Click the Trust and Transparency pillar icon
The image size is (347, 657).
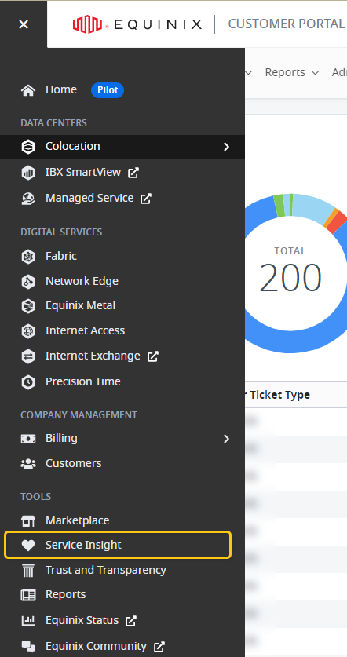28,571
